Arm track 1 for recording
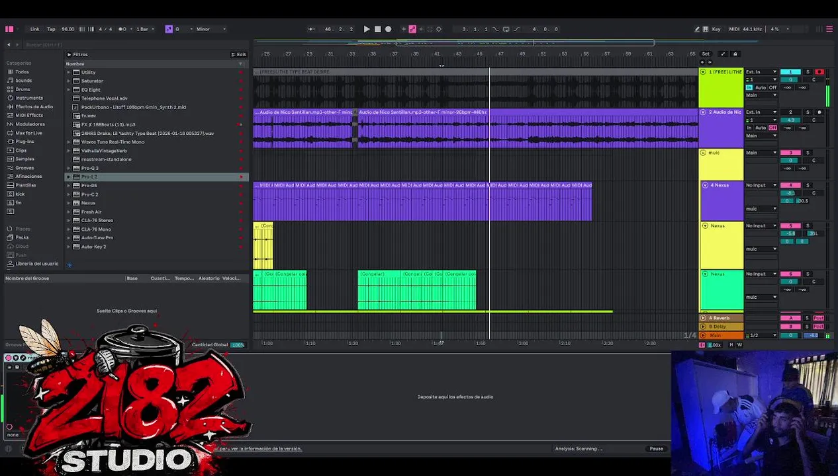This screenshot has height=476, width=838. pyautogui.click(x=819, y=72)
